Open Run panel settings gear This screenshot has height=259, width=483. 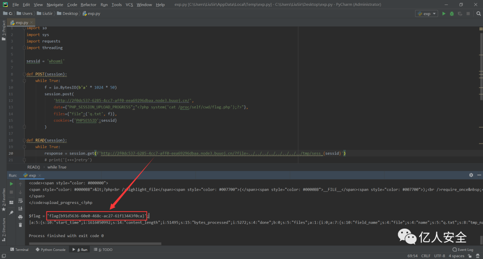coord(471,175)
